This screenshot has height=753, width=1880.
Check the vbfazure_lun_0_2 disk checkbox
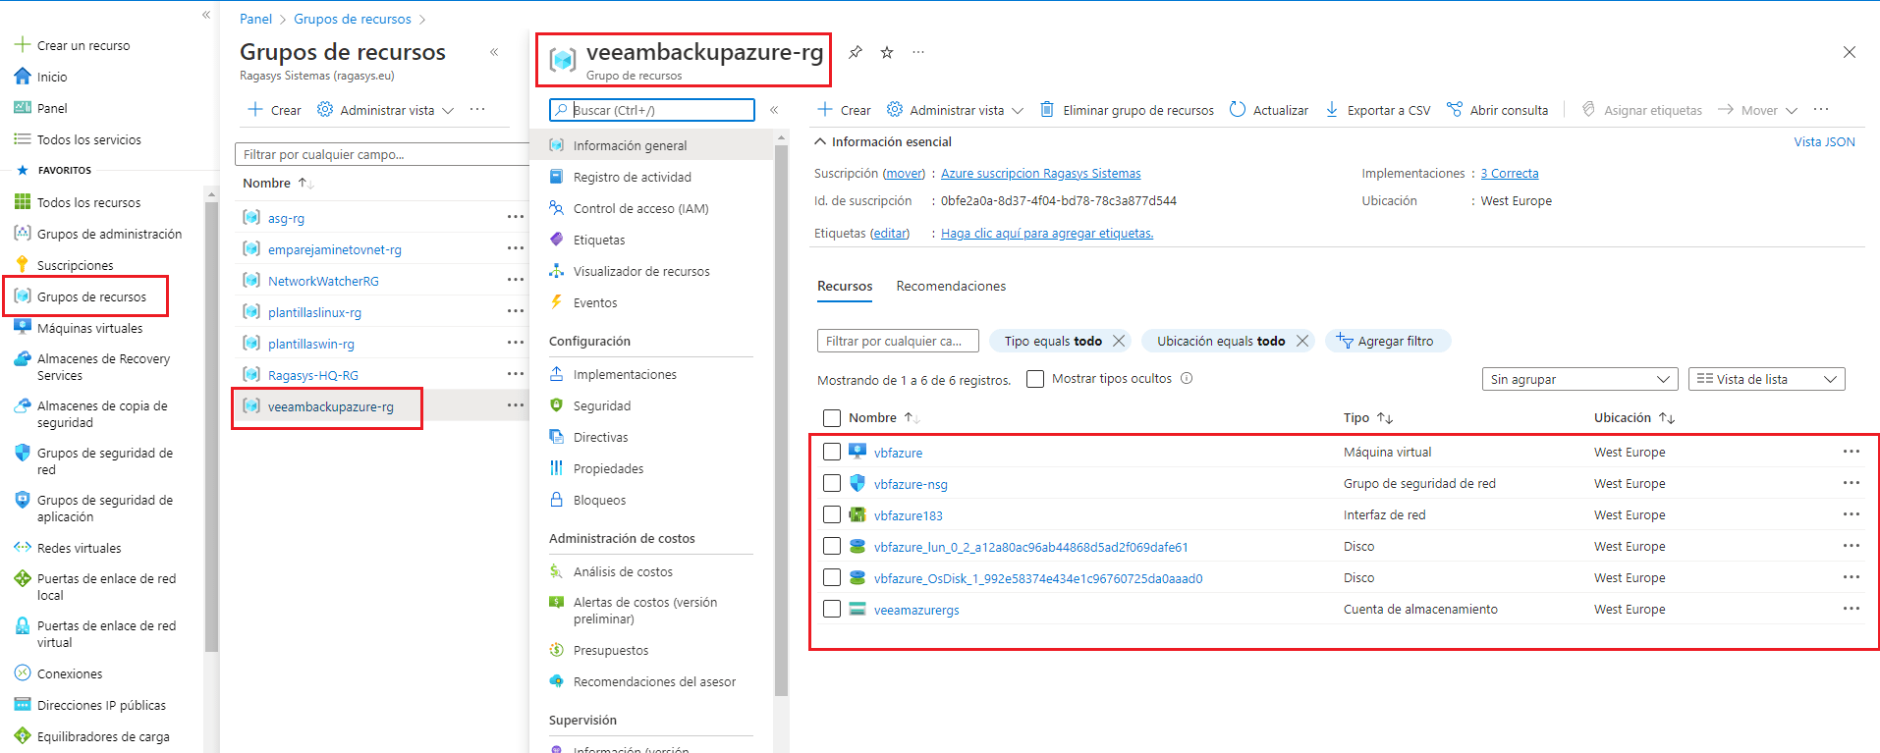pos(832,546)
